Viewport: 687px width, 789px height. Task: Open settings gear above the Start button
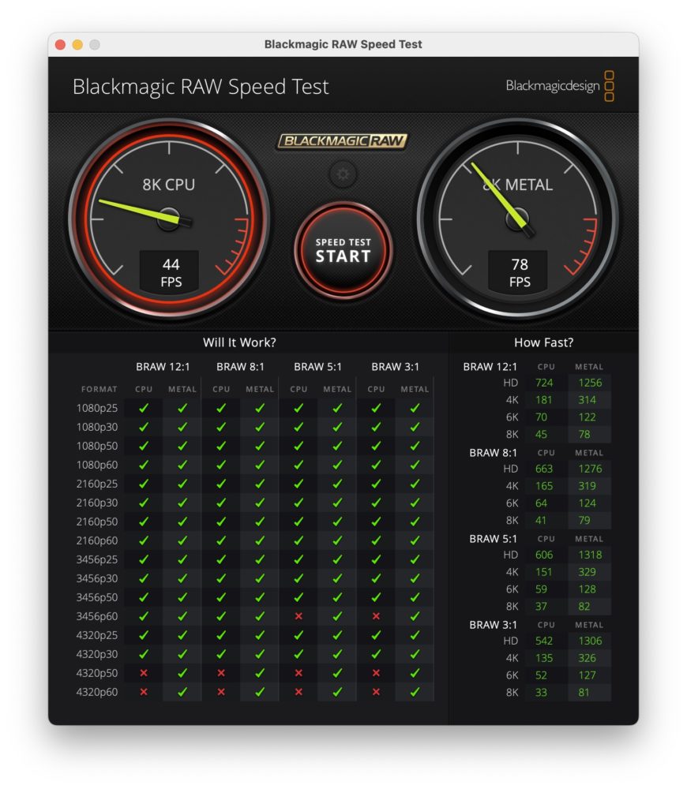(343, 174)
